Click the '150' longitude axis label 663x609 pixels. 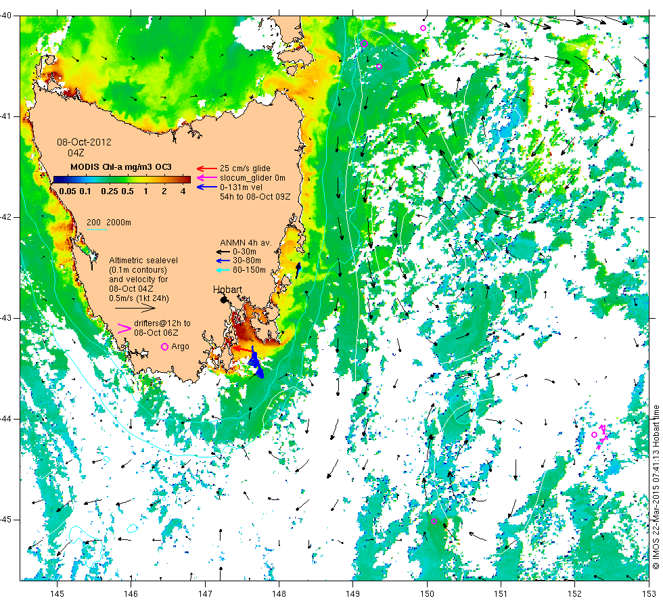[427, 593]
